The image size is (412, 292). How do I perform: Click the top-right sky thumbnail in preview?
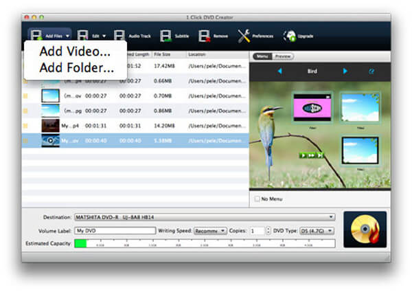pyautogui.click(x=360, y=108)
